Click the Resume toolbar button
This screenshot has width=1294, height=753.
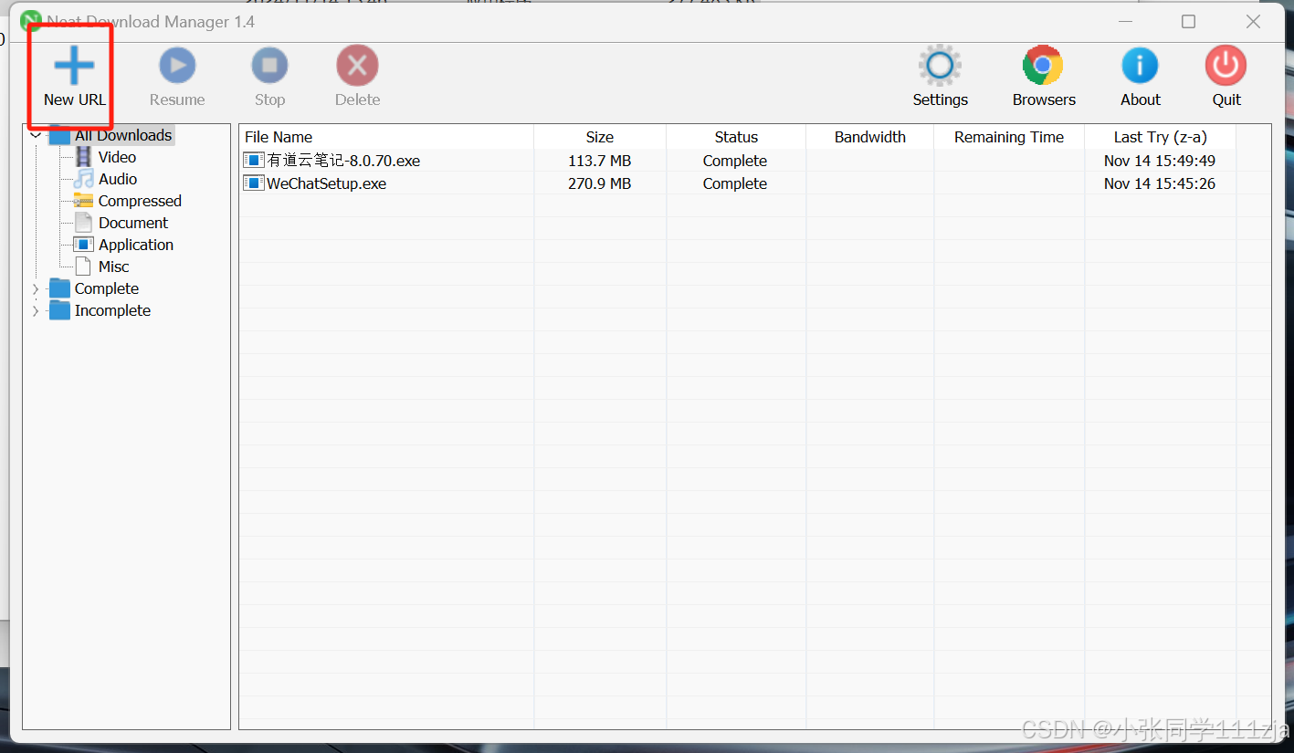[177, 78]
